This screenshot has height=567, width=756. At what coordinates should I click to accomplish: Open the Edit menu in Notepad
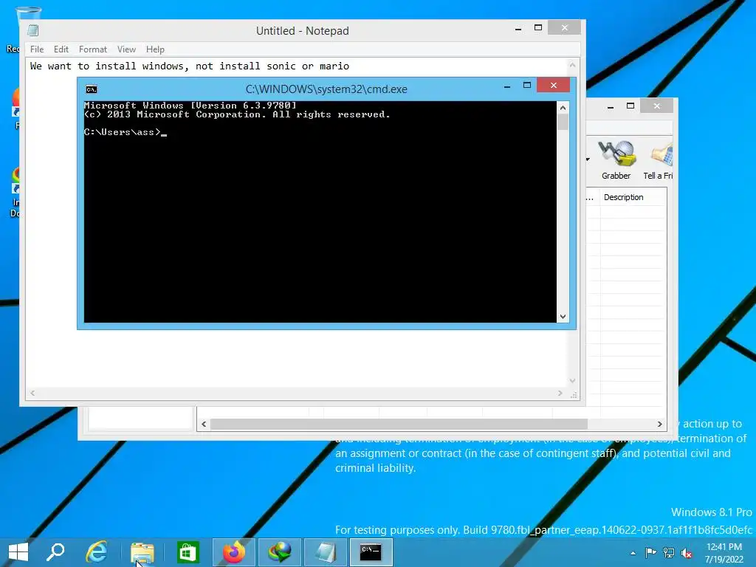(61, 49)
